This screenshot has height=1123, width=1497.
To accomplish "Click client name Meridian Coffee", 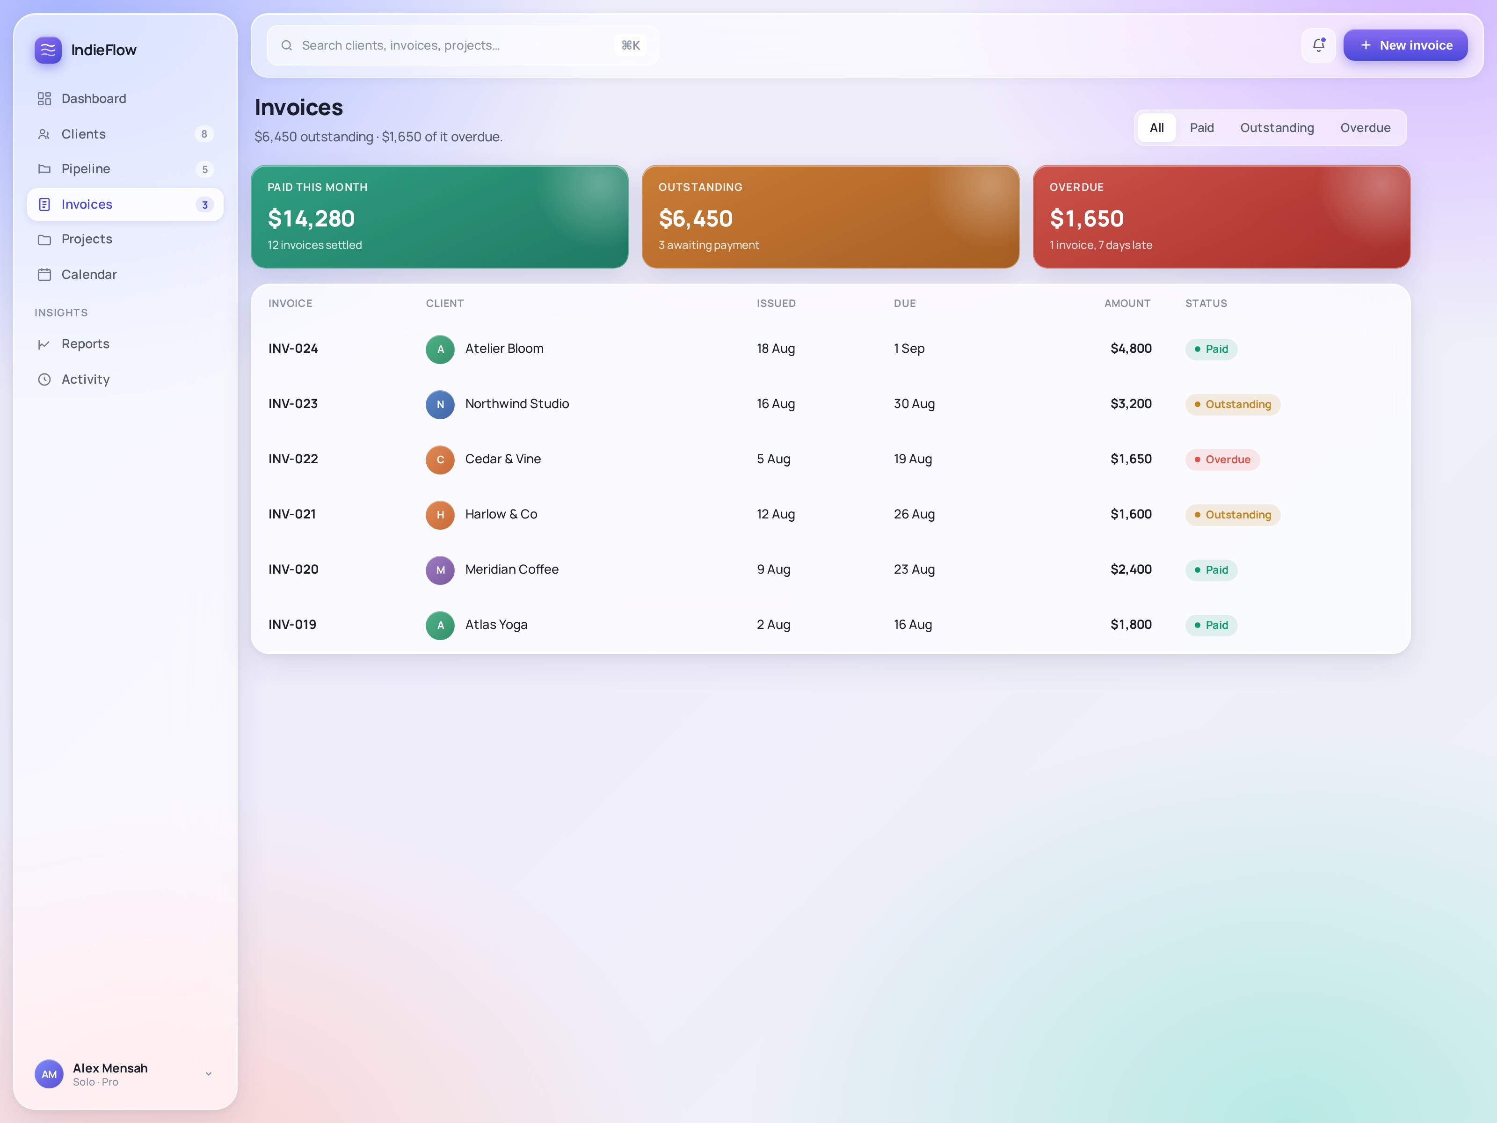I will click(x=512, y=569).
